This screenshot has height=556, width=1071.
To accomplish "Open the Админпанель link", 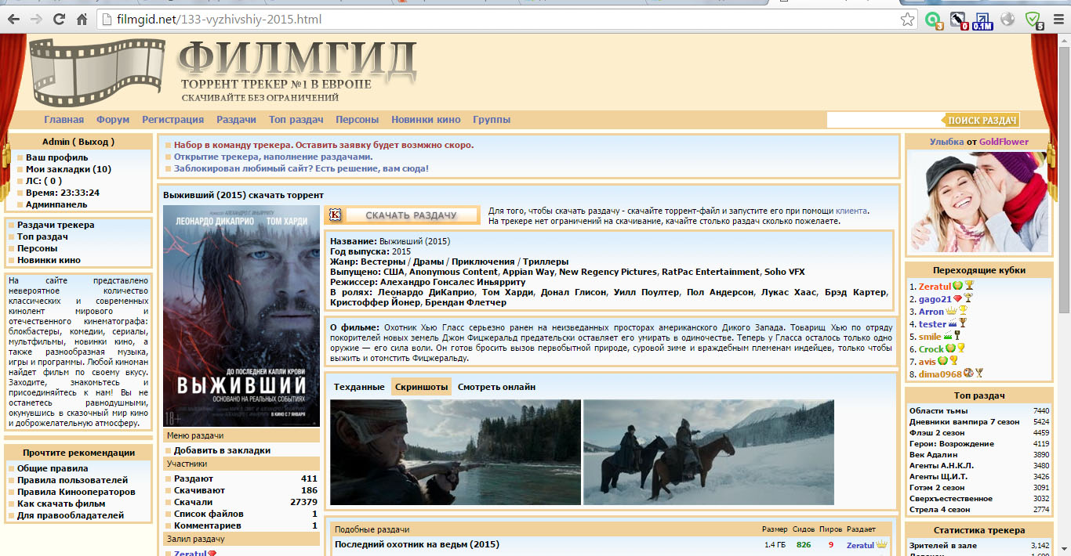I will (x=56, y=204).
